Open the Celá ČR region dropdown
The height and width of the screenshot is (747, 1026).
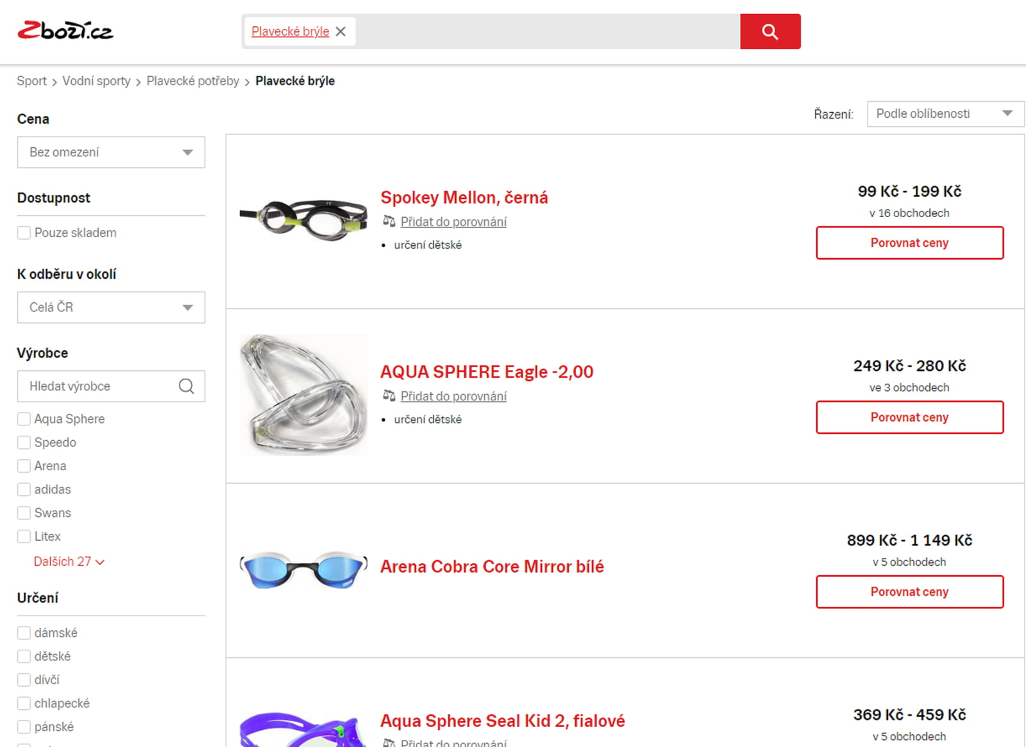(111, 308)
